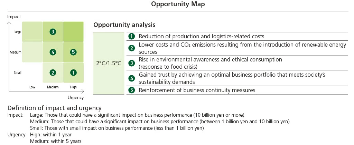Click the Impact axis label above the grid
The image size is (354, 145).
tap(14, 17)
